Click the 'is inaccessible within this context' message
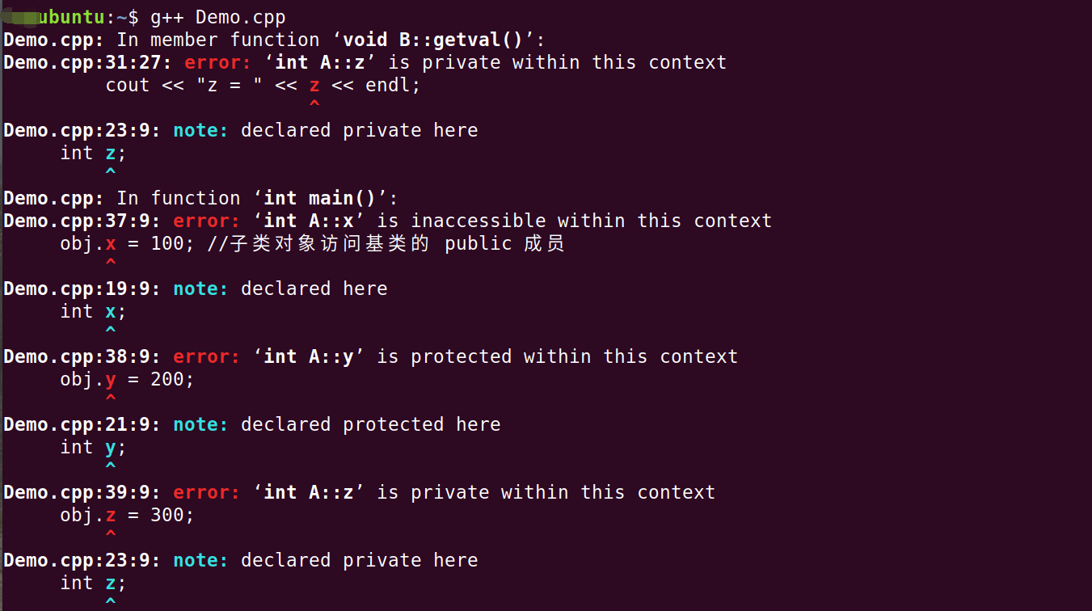 [574, 221]
